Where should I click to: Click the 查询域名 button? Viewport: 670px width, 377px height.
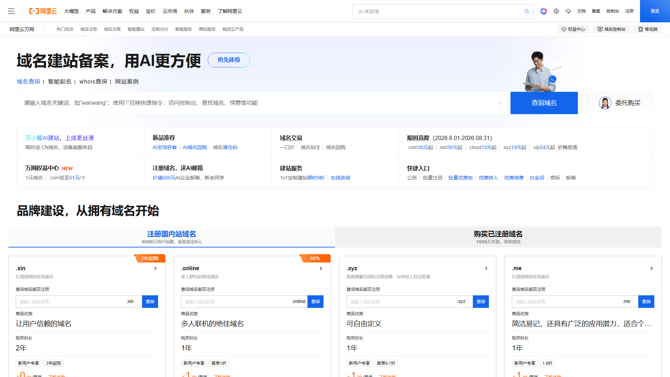tap(544, 103)
